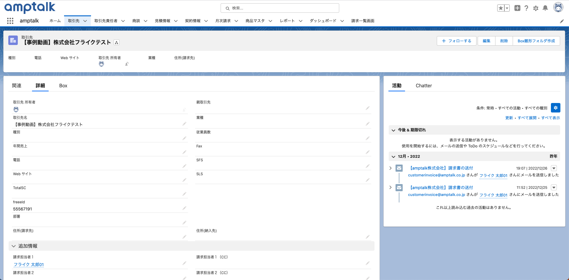Open action menu for 2022/12/25 email
This screenshot has width=569, height=280.
tap(554, 187)
